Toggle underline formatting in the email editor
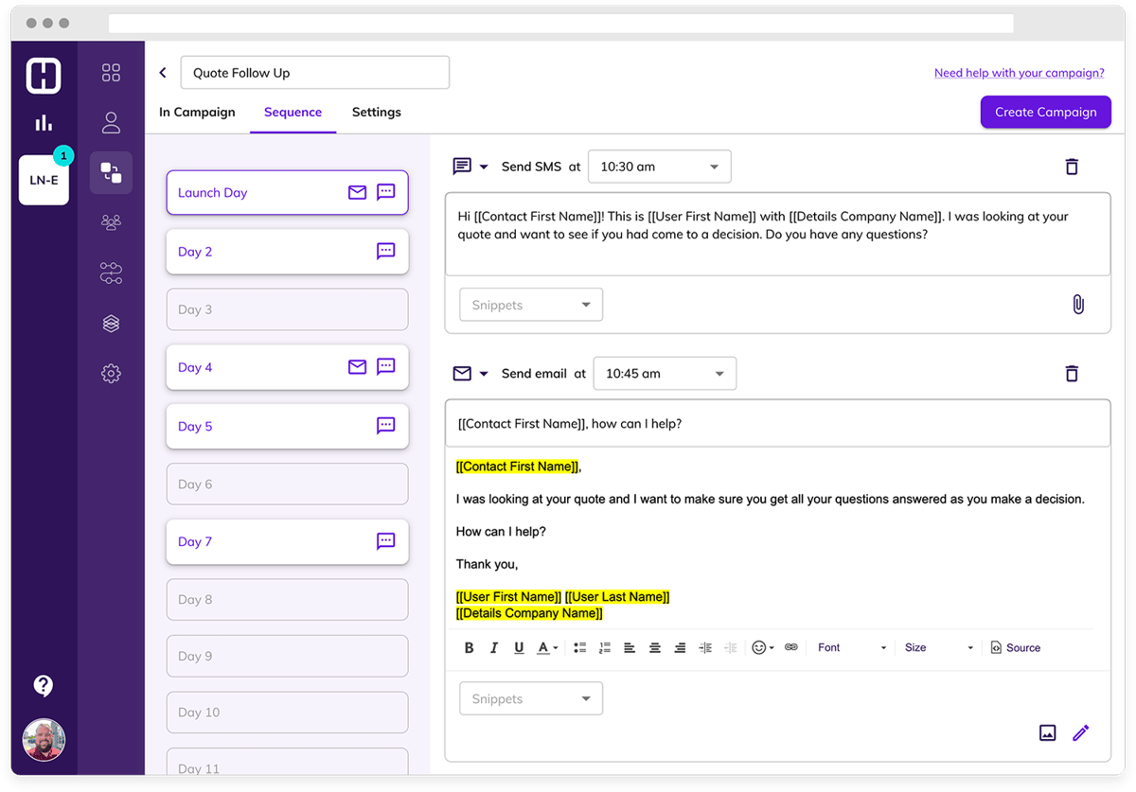This screenshot has height=792, width=1136. coord(519,647)
